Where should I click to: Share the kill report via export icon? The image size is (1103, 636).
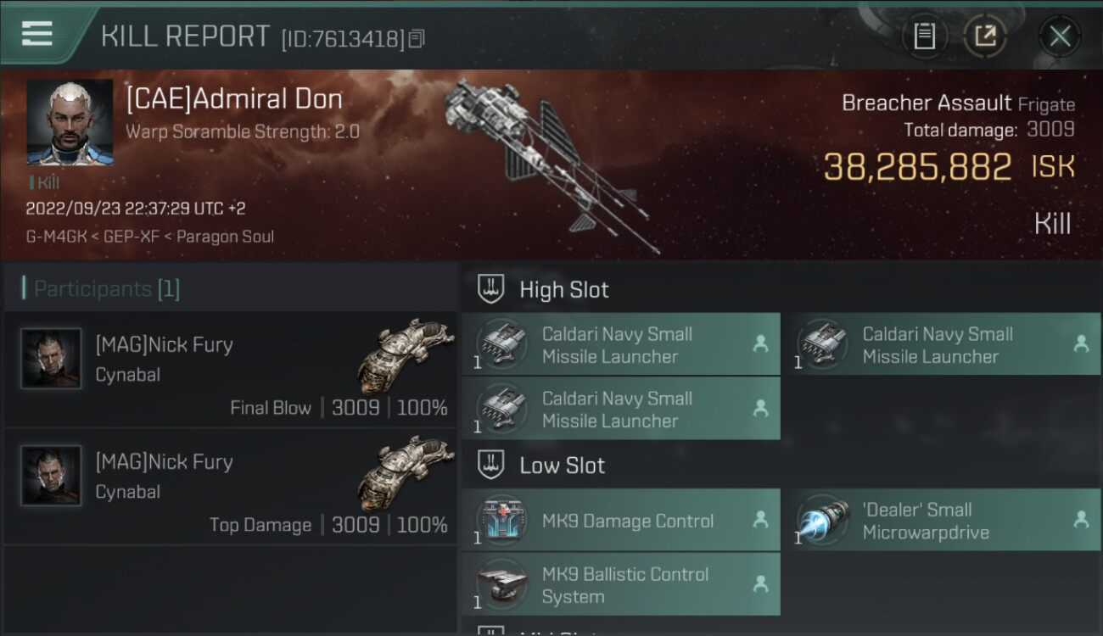click(x=985, y=36)
